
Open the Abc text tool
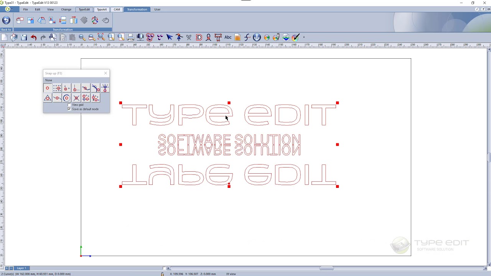[228, 37]
